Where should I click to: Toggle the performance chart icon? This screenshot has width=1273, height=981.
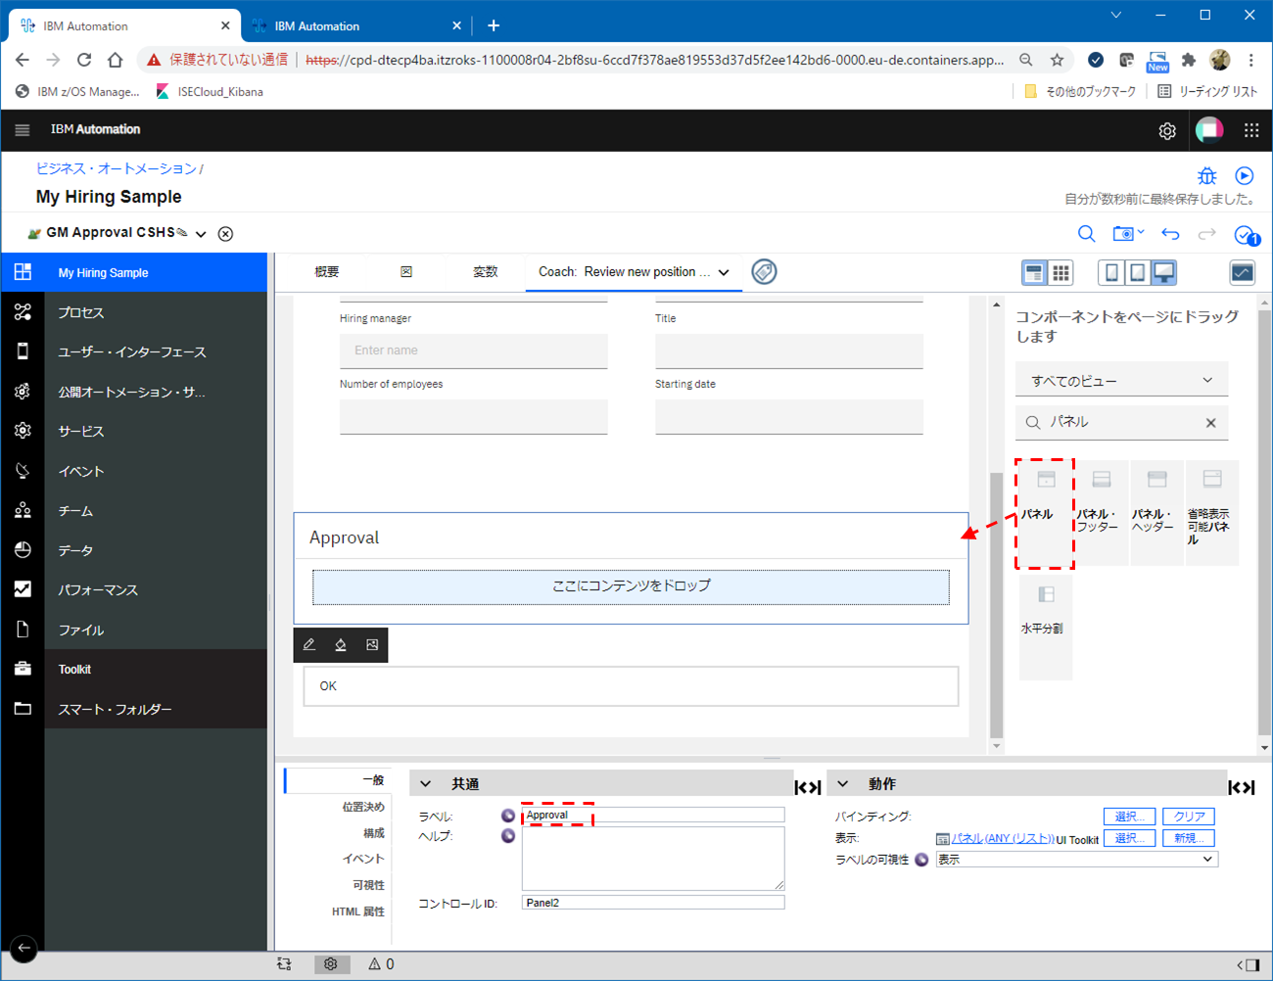(x=1243, y=272)
